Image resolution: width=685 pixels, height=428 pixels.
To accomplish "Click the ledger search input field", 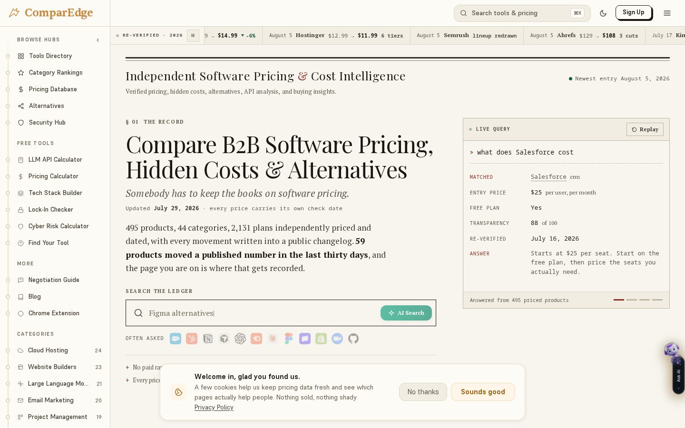I will tap(262, 313).
